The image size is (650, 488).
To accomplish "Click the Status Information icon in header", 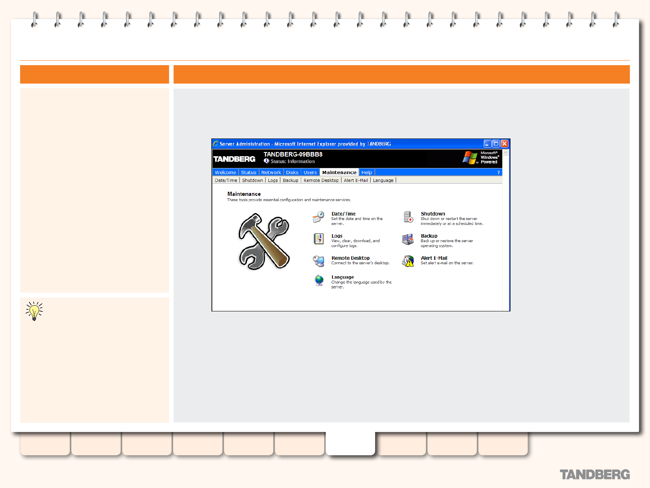I will 266,161.
